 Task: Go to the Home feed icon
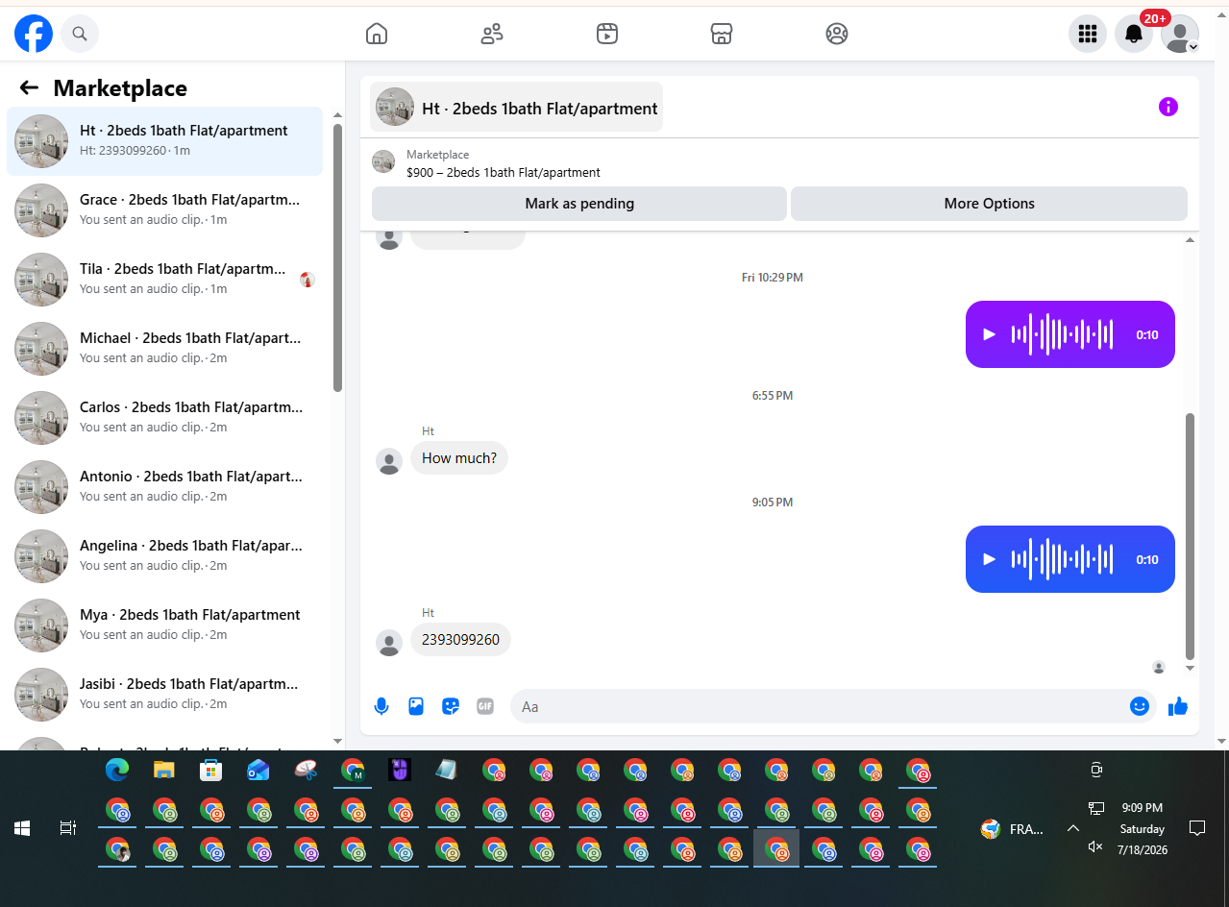(x=377, y=34)
